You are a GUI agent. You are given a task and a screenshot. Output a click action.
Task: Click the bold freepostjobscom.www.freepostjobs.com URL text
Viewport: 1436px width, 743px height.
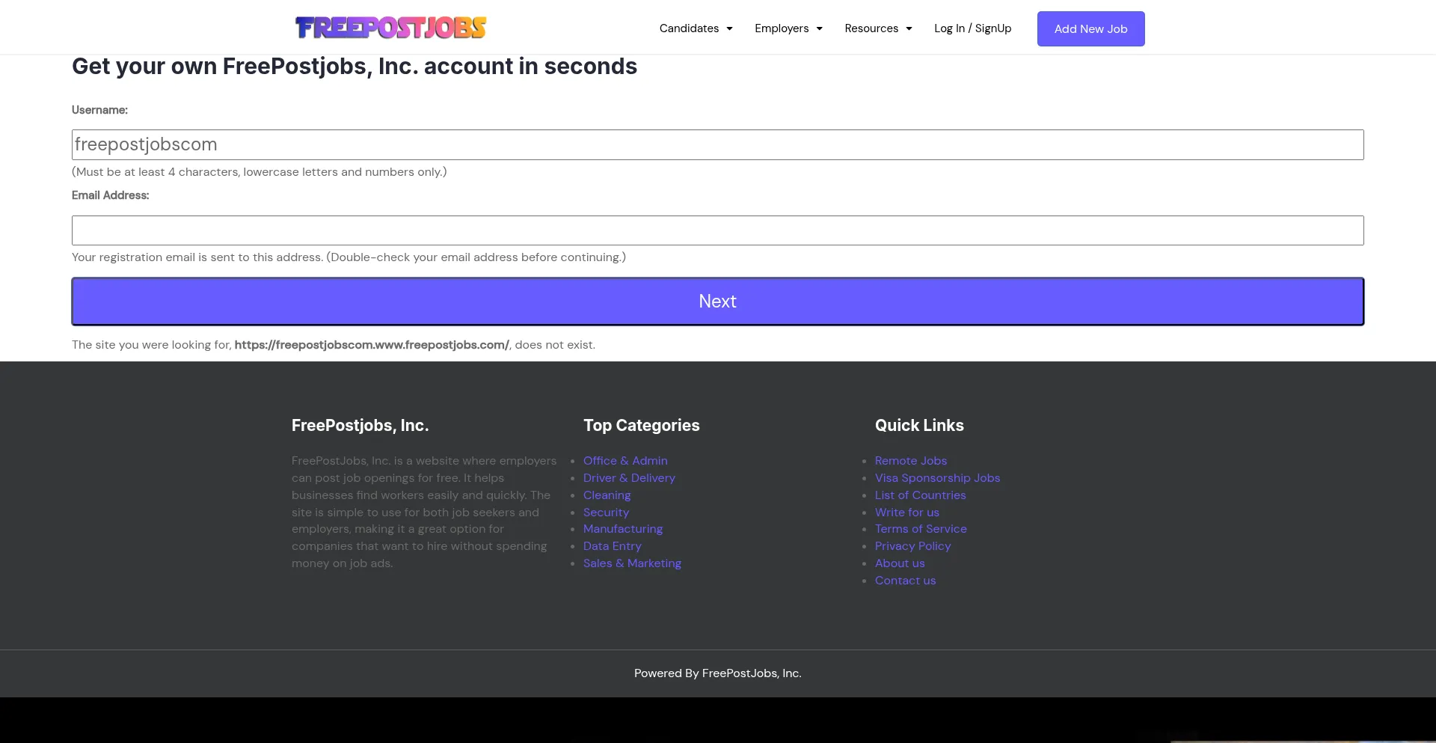372,345
